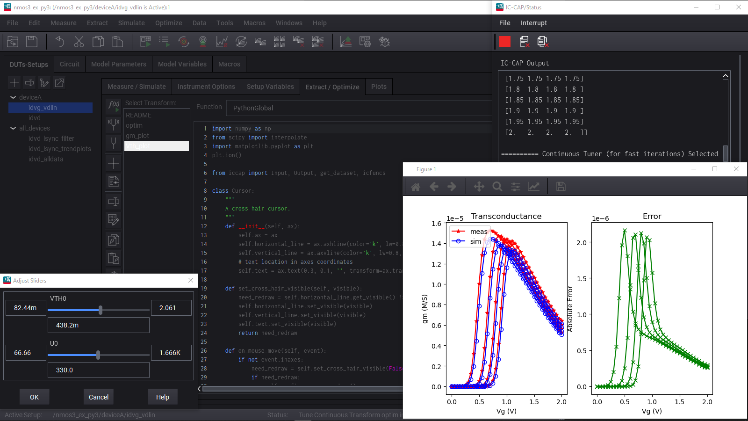The width and height of the screenshot is (748, 421).
Task: Select the Pan tool in Figure 1
Action: click(x=479, y=187)
